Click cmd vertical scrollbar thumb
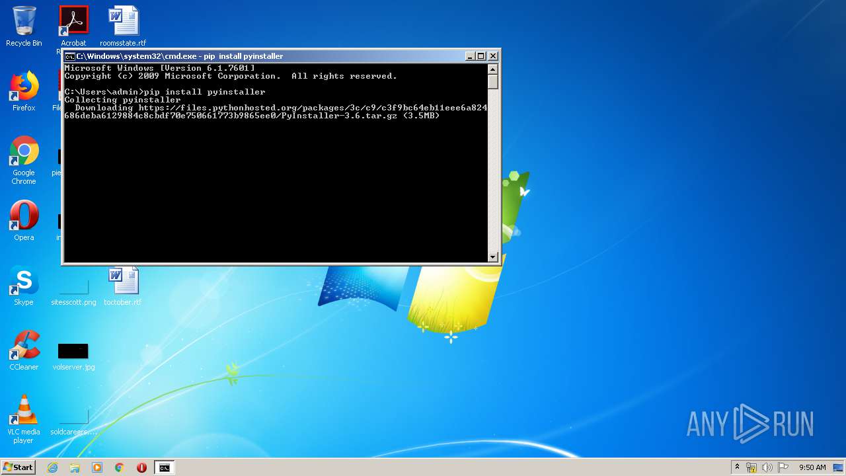Screen dimensions: 846x476 (x=492, y=82)
